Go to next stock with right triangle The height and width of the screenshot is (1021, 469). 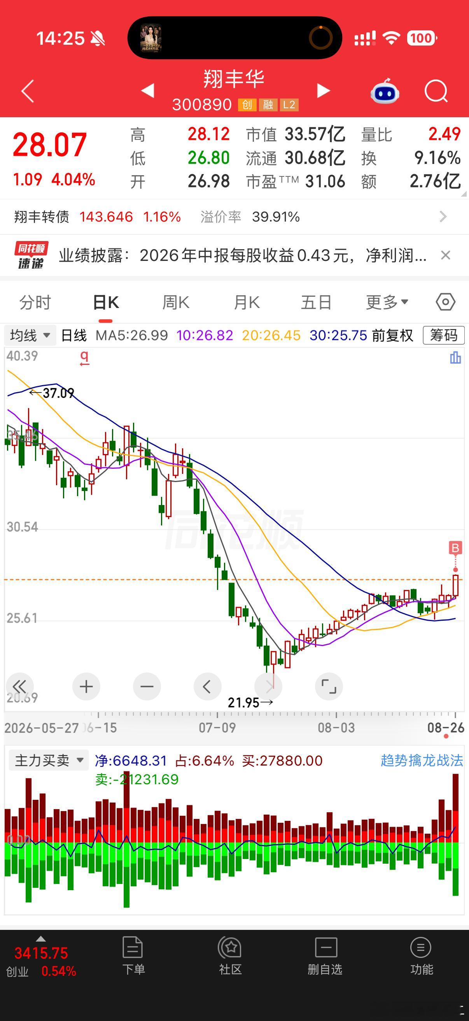(323, 91)
